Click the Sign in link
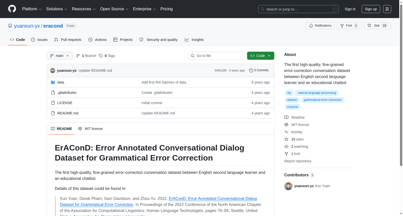Screen dimensions: 403x216 350,9
